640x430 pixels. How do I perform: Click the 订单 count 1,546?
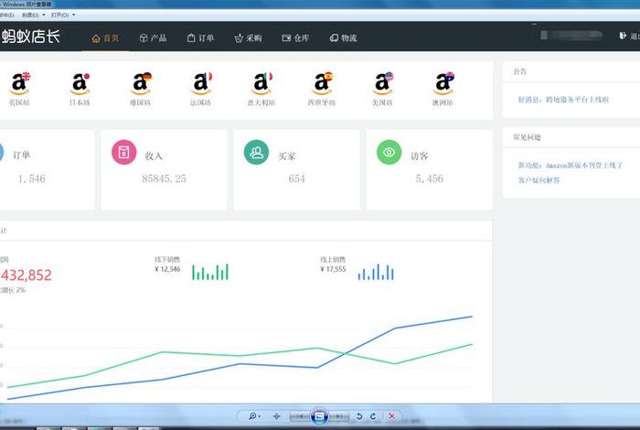point(32,178)
